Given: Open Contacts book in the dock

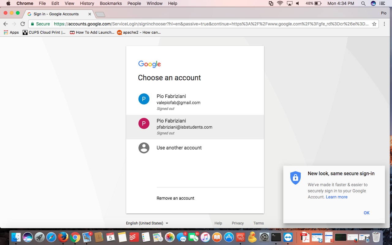Looking at the screenshot, I should (x=99, y=237).
